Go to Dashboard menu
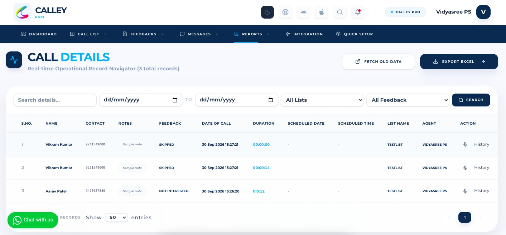Screen dimensions: 506x235 click(39, 34)
